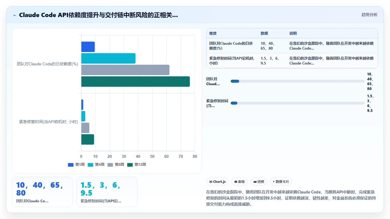Click the 第8周 bar for 紧急修复时间

[x=85, y=128]
